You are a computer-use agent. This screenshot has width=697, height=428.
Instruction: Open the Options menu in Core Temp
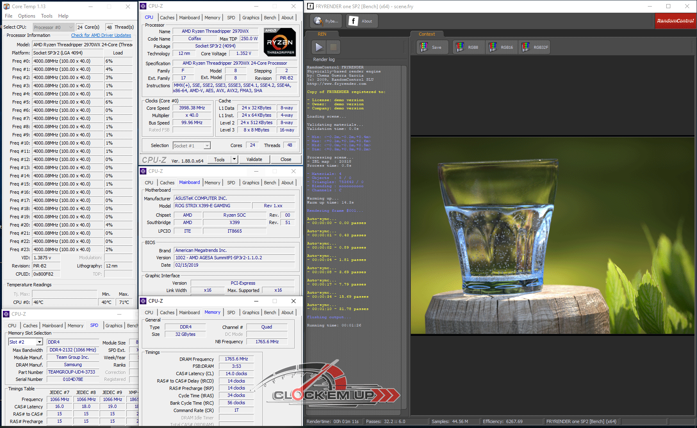tap(27, 16)
